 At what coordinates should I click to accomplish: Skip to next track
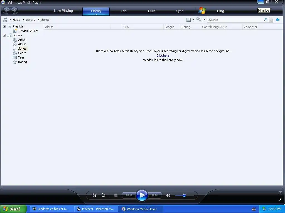155,195
